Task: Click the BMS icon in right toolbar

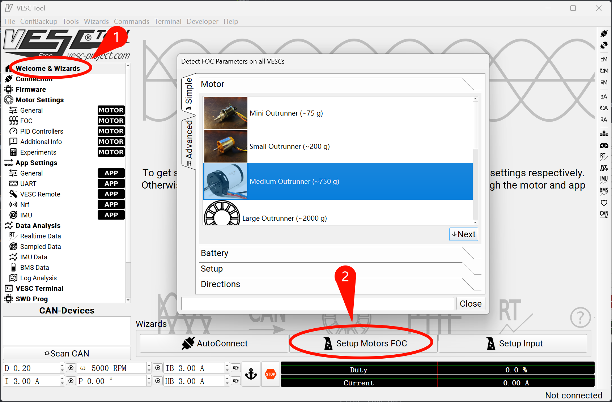Action: (604, 190)
